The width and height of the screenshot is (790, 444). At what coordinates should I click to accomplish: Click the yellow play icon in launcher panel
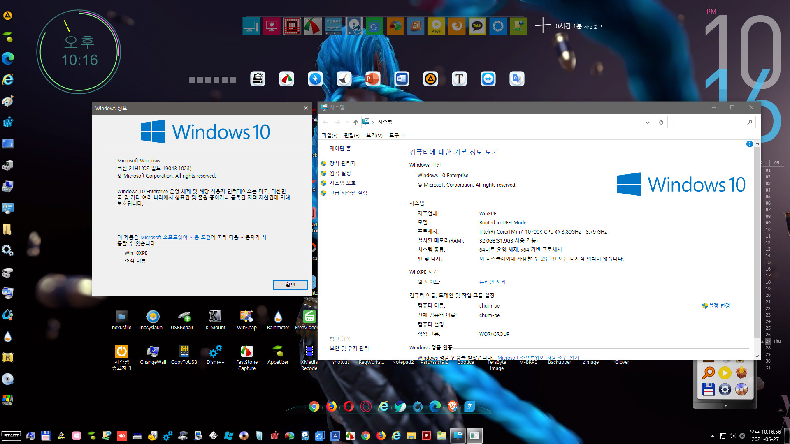(725, 373)
